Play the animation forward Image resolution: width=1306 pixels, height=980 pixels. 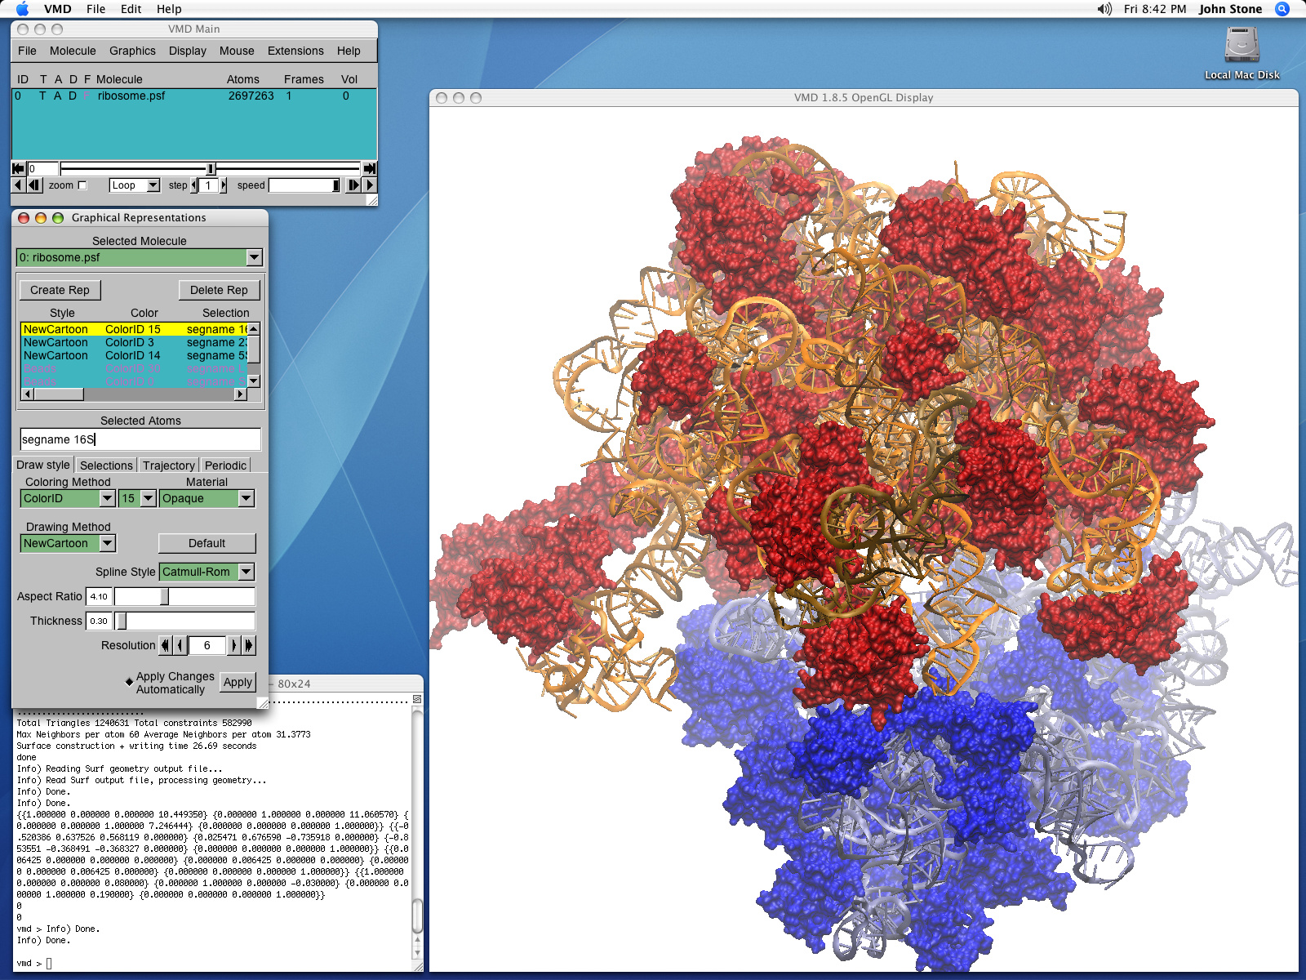[x=371, y=185]
